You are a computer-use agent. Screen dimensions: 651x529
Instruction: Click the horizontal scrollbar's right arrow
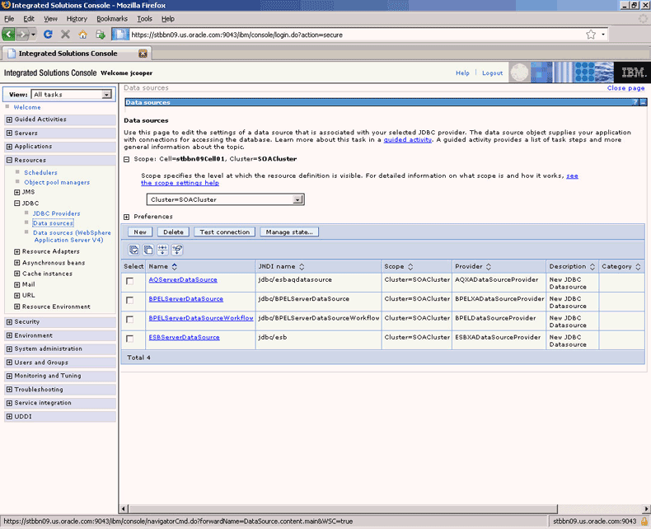click(646, 509)
